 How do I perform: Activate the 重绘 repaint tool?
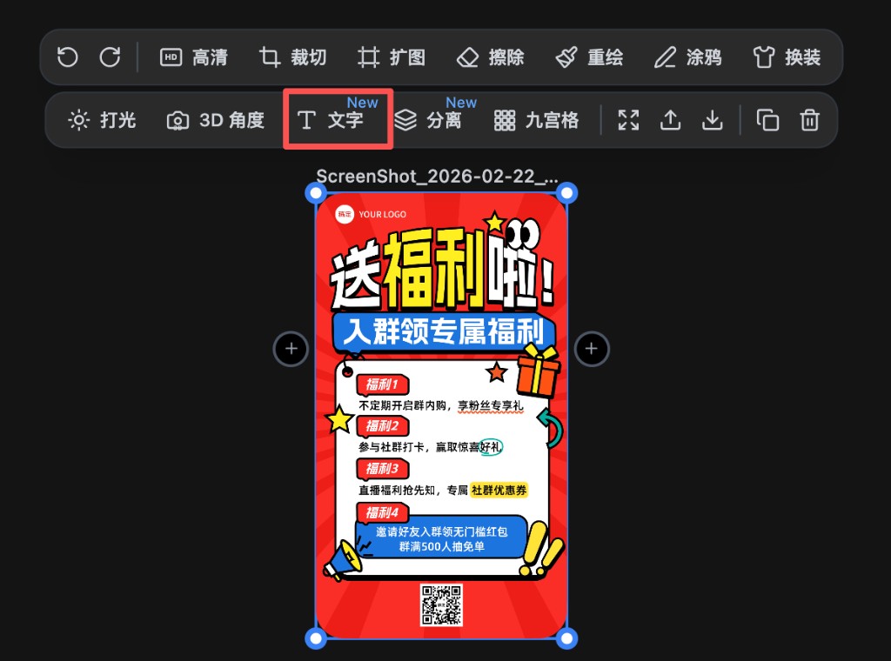[590, 57]
